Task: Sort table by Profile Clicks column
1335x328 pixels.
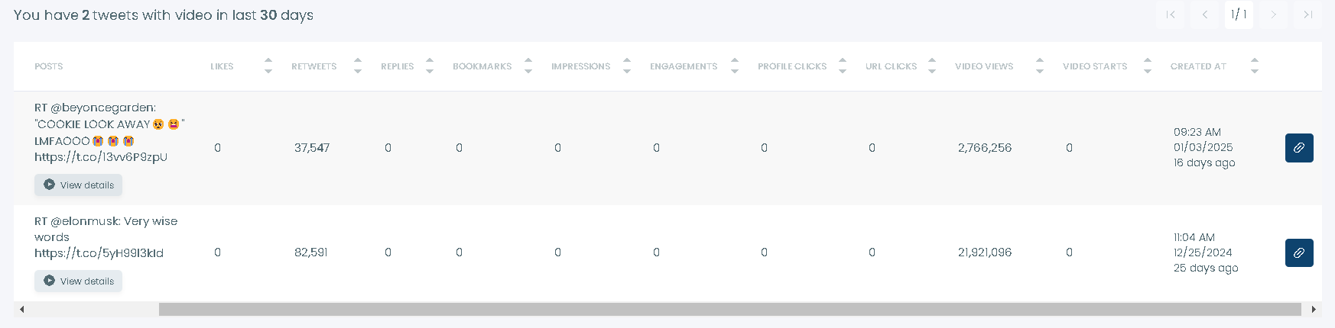Action: pos(842,66)
